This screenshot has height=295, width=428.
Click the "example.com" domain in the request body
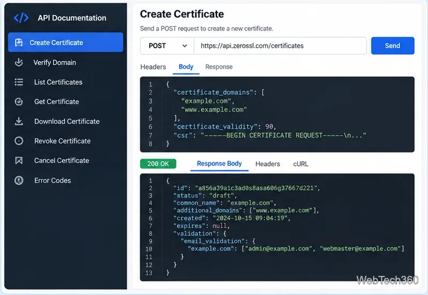pos(206,101)
